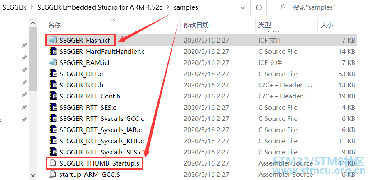Select the SEGGER_RTT.h header file icon
The height and width of the screenshot is (180, 369).
(x=54, y=85)
